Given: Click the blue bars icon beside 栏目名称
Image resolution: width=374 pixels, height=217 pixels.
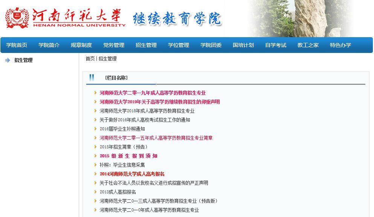Looking at the screenshot, I should (x=92, y=78).
